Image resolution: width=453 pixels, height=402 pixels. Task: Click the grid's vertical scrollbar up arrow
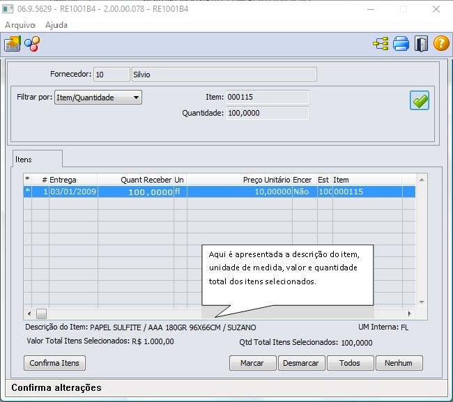[422, 180]
